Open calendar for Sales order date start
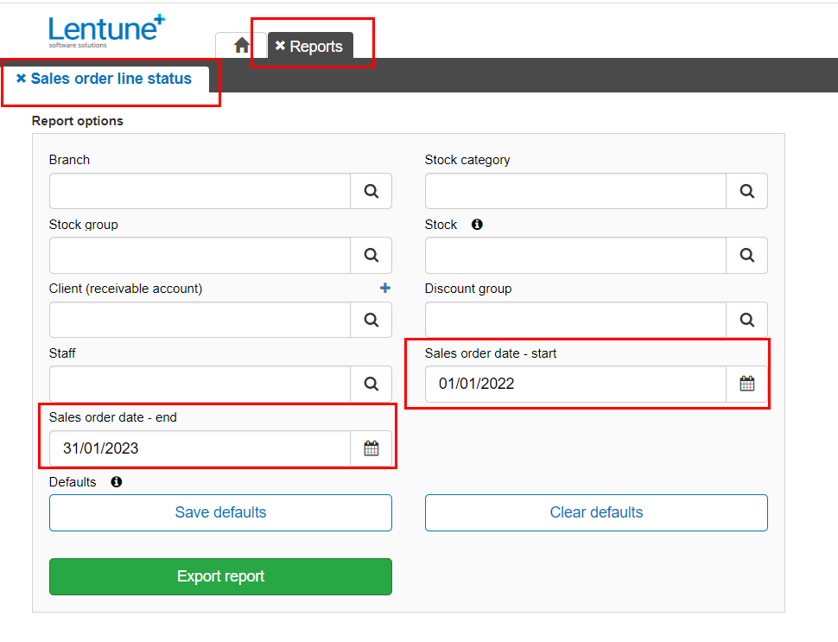The height and width of the screenshot is (642, 838). [x=746, y=384]
